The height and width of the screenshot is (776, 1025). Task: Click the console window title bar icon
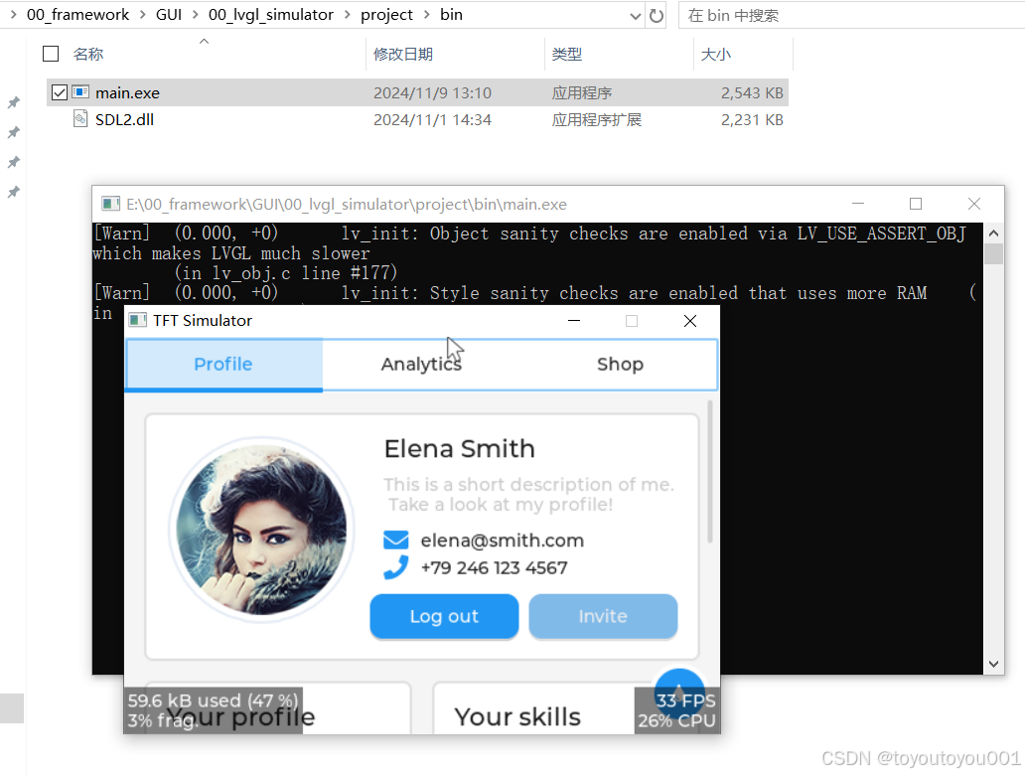[x=110, y=203]
